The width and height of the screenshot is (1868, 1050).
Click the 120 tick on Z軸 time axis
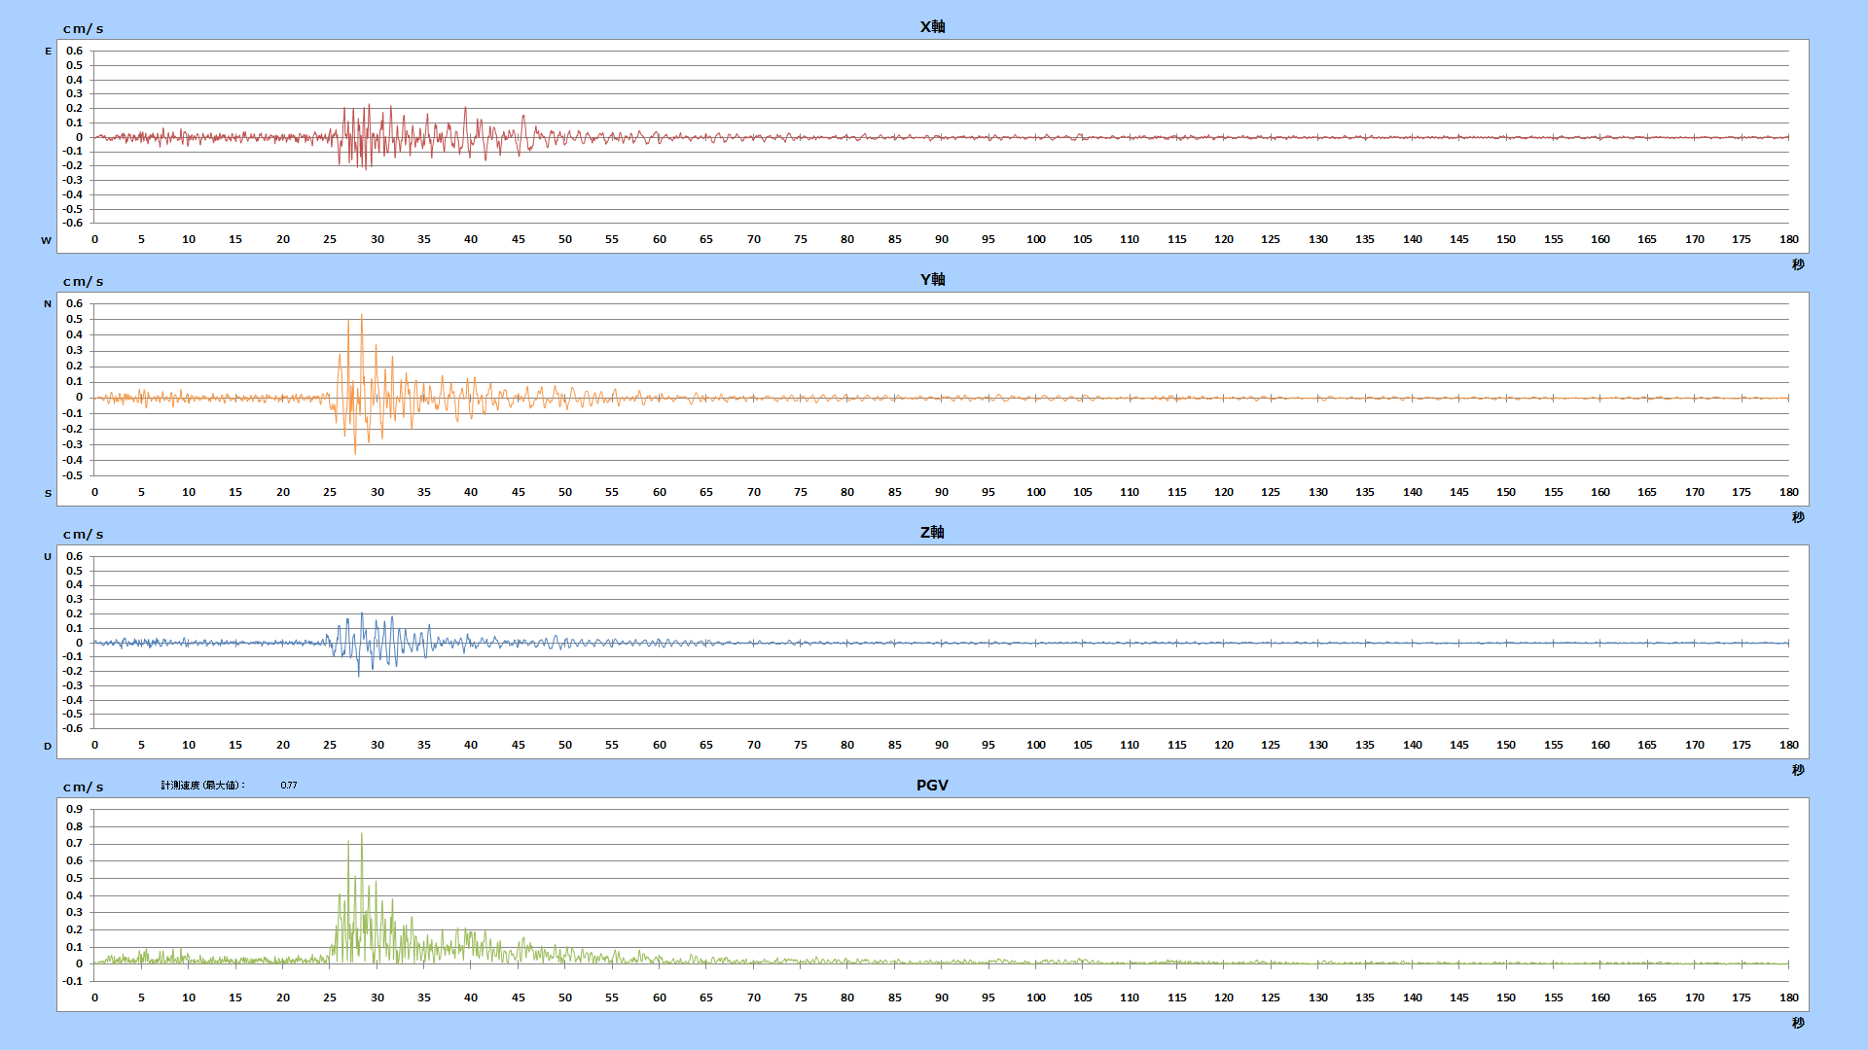coord(1224,745)
